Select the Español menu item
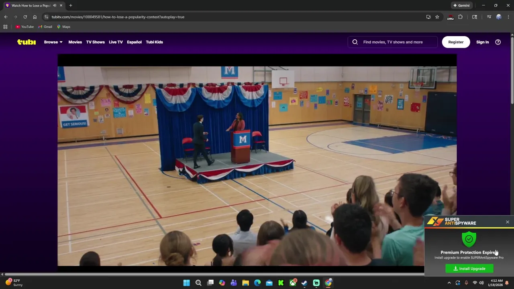This screenshot has height=289, width=514. (x=134, y=42)
